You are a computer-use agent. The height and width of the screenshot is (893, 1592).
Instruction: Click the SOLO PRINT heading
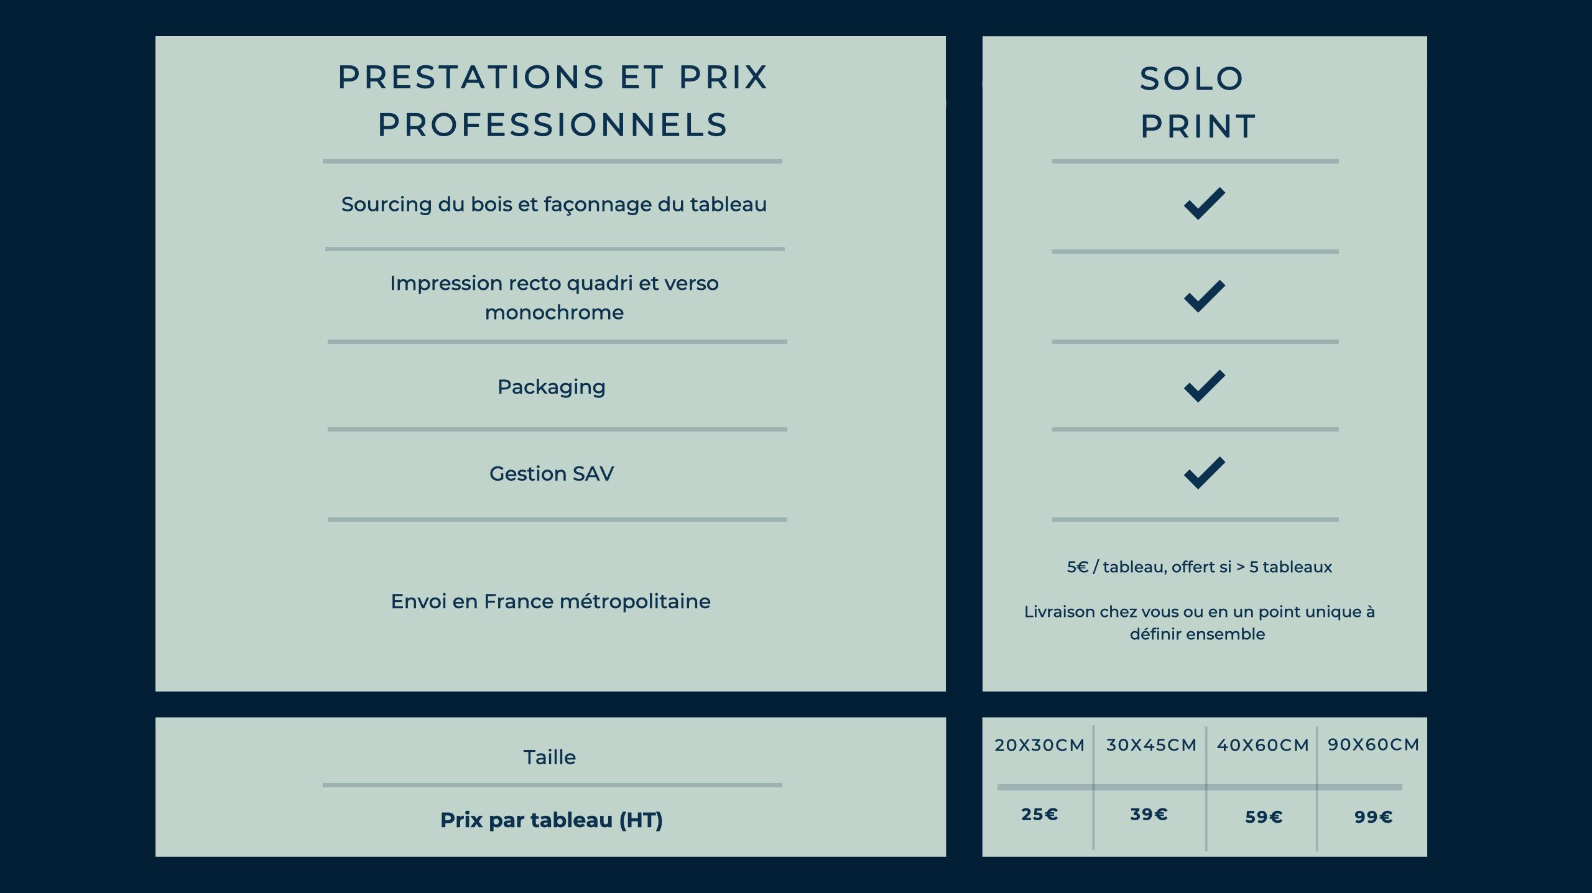tap(1198, 103)
